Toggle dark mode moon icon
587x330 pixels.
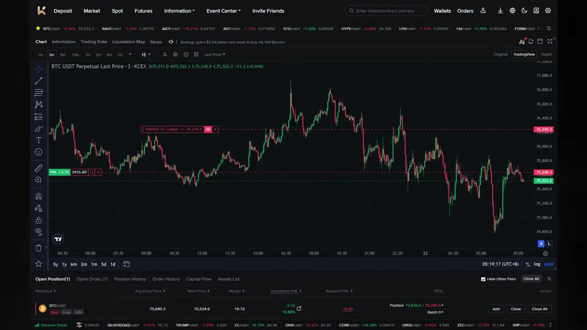click(x=524, y=11)
